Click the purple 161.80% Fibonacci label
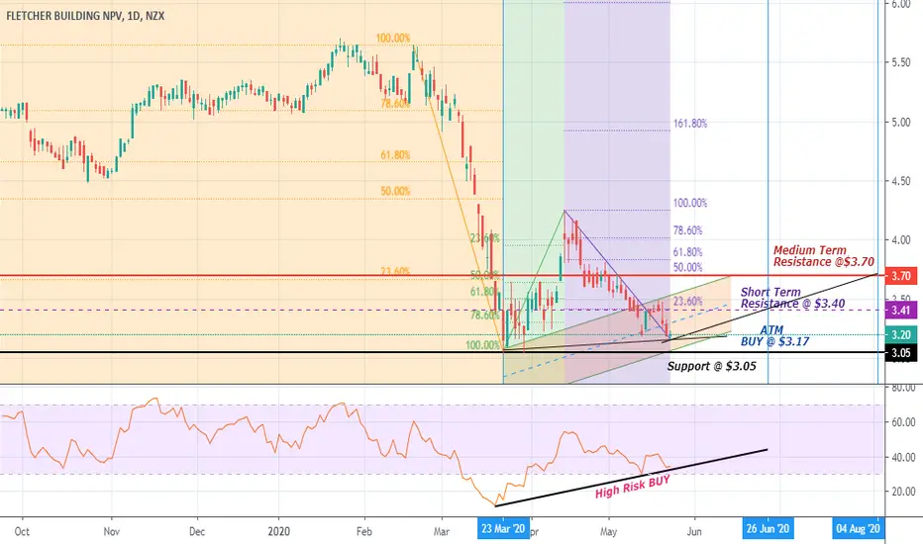 tap(690, 124)
